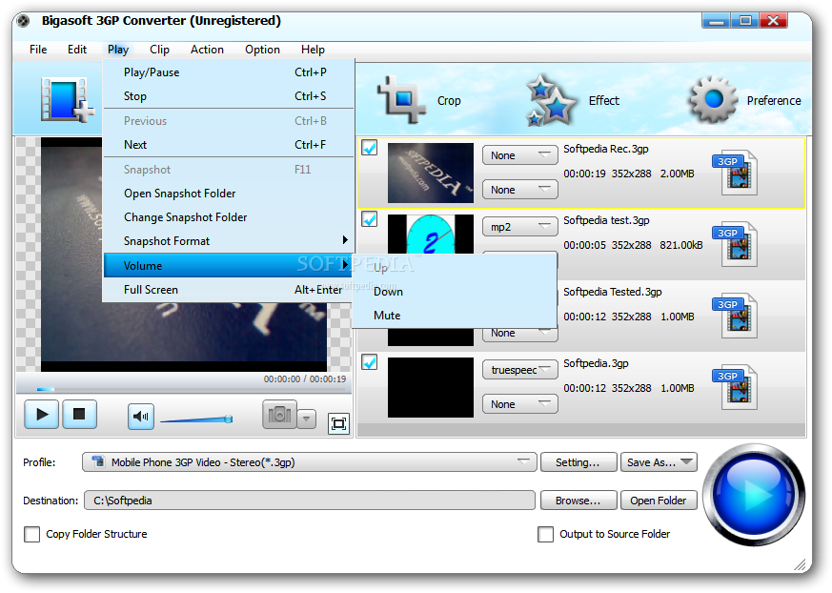Screen dimensions: 832x593
Task: Click the Setting... button
Action: pyautogui.click(x=578, y=461)
